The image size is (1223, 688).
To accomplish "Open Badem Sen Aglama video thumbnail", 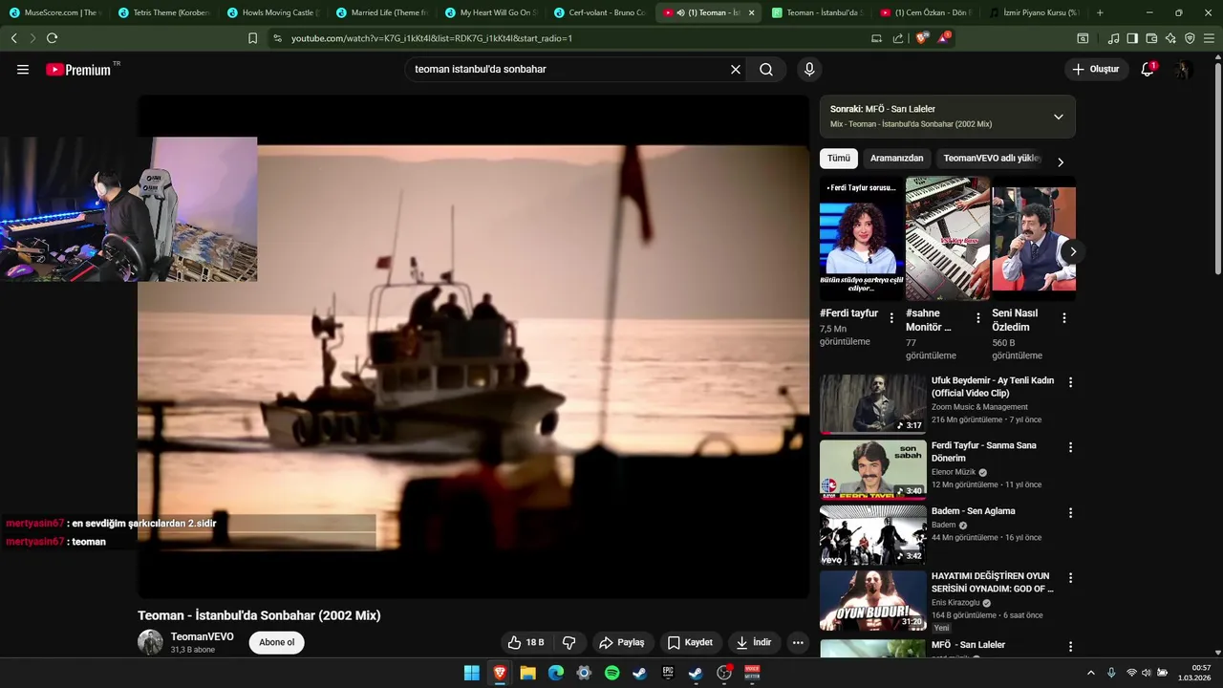I will (873, 534).
